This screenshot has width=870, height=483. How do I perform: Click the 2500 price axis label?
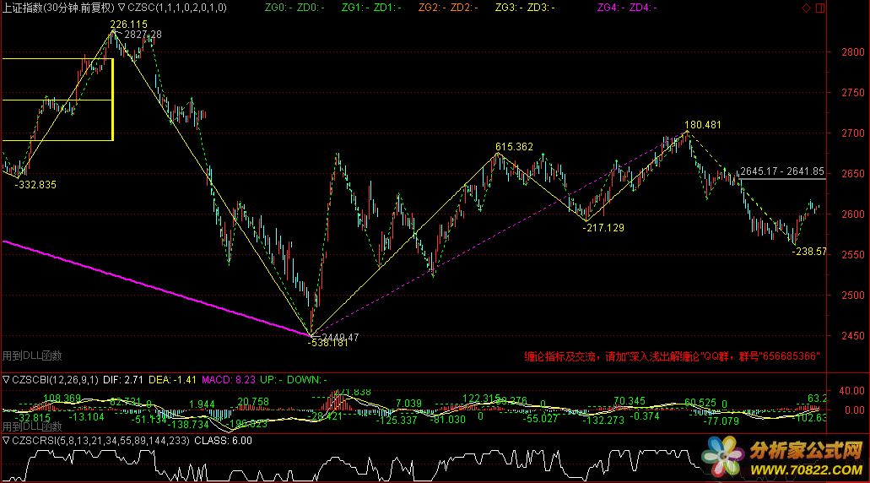tap(853, 296)
